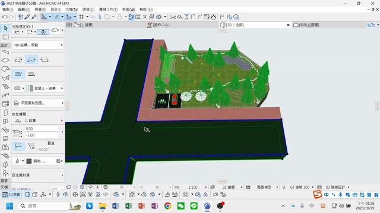Click the Orbit icon below viewport
The width and height of the screenshot is (380, 213).
pos(90,187)
